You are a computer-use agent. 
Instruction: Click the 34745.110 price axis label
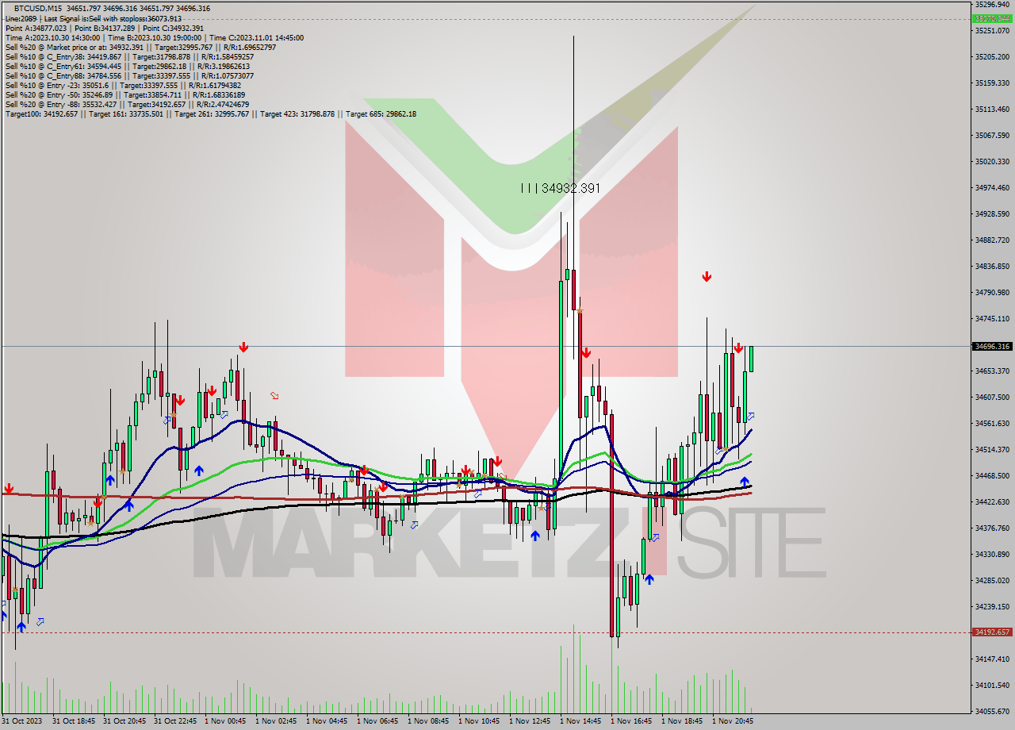(992, 318)
